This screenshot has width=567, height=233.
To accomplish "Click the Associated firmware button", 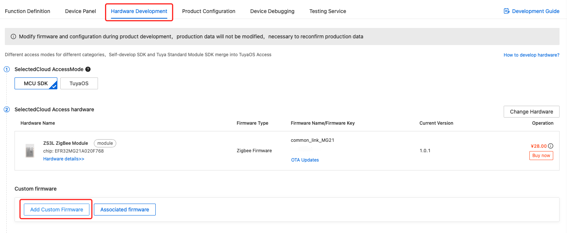I will 125,210.
